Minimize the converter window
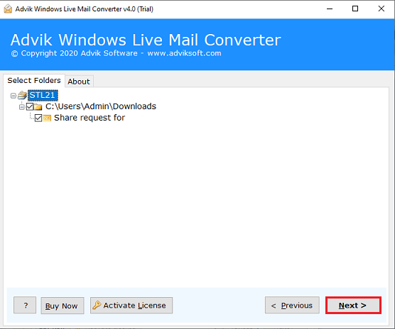 [x=330, y=9]
